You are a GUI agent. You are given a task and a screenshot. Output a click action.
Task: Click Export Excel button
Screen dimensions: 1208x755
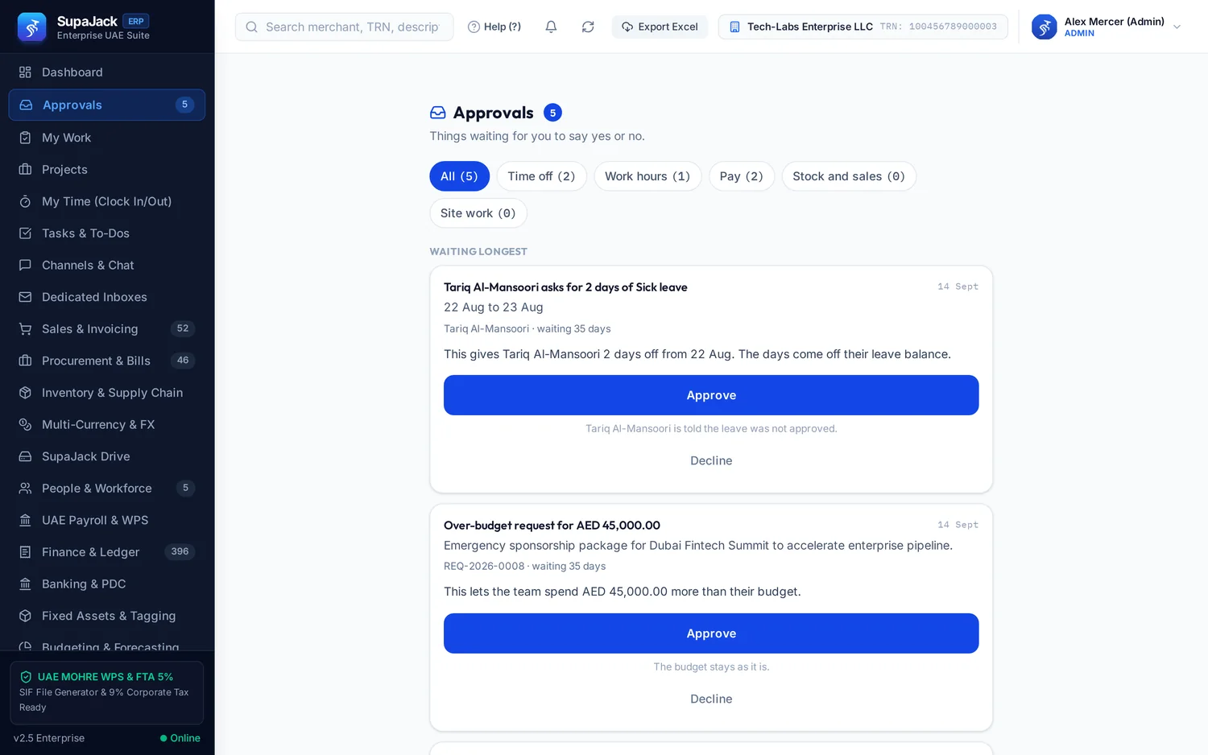tap(660, 27)
